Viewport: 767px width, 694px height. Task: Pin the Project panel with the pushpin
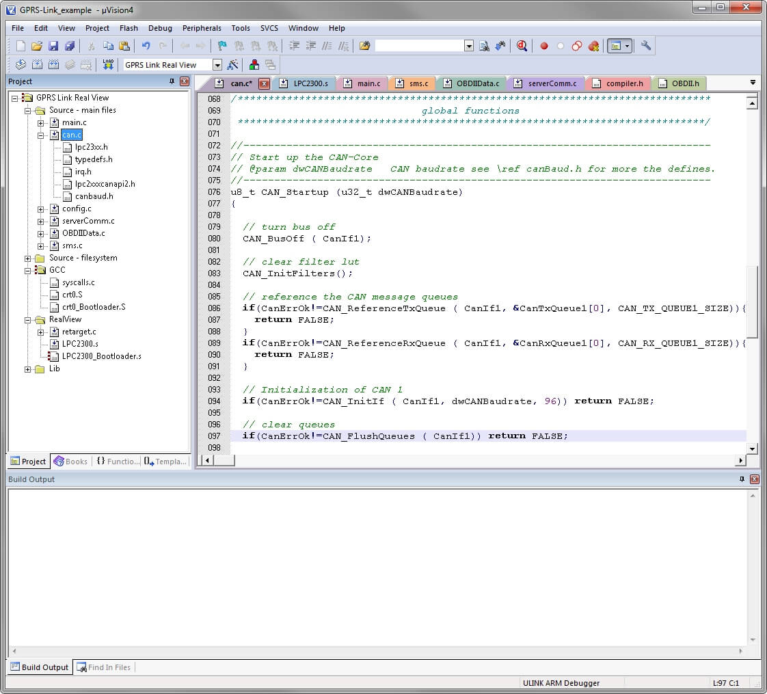click(172, 81)
